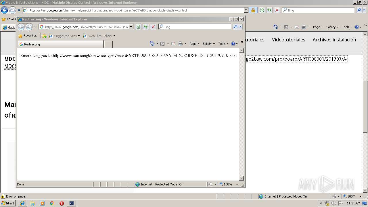Open Web Slice Gallery link

pyautogui.click(x=99, y=36)
